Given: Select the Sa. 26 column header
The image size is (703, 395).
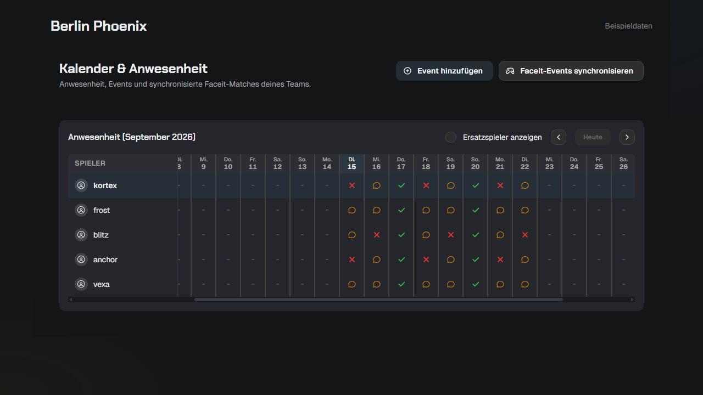Looking at the screenshot, I should 623,163.
